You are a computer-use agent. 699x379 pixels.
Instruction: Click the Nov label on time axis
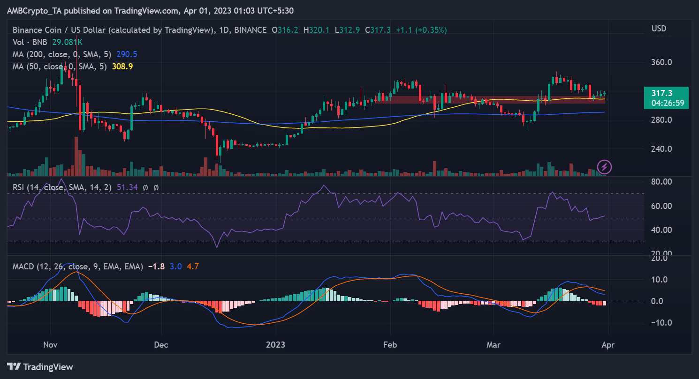[50, 345]
